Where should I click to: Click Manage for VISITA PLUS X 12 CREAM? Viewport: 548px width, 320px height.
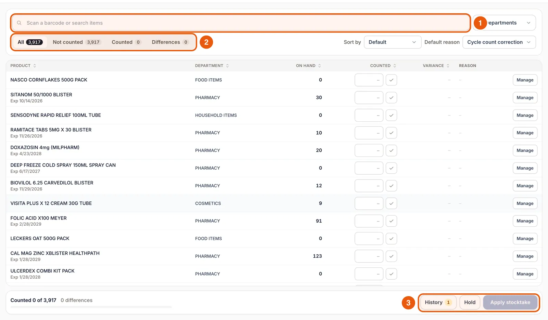[x=525, y=203]
